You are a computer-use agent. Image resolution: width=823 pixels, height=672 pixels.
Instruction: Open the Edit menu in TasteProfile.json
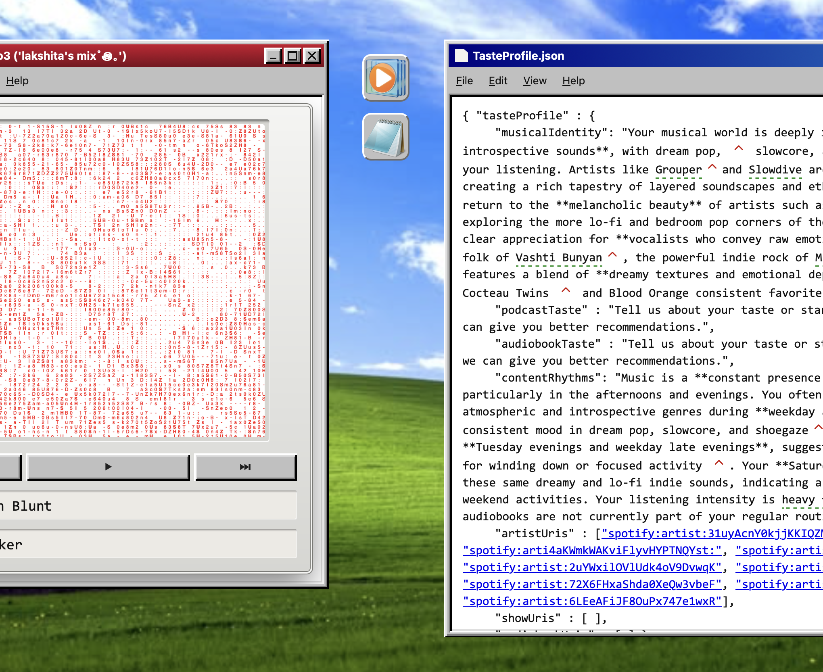tap(498, 81)
